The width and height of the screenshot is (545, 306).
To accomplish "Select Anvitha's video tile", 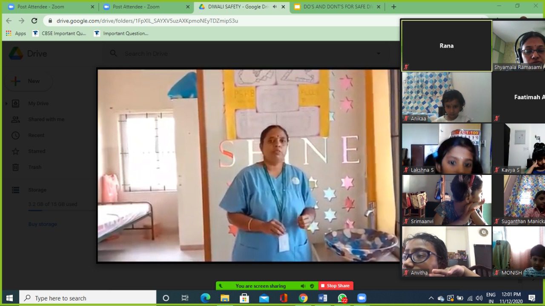I will pos(447,252).
